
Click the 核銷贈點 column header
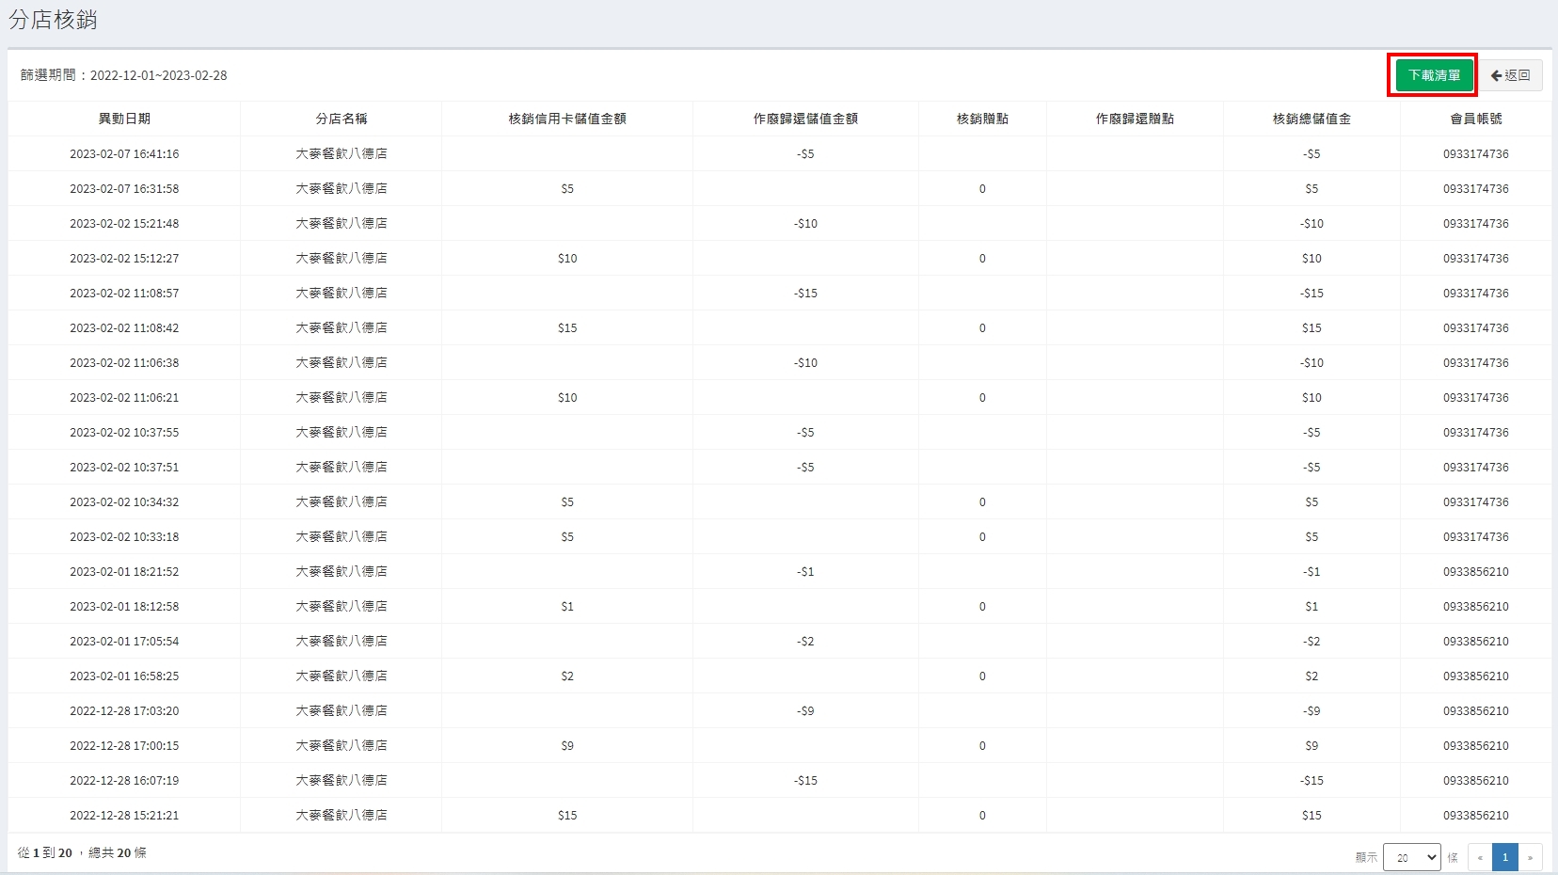982,119
